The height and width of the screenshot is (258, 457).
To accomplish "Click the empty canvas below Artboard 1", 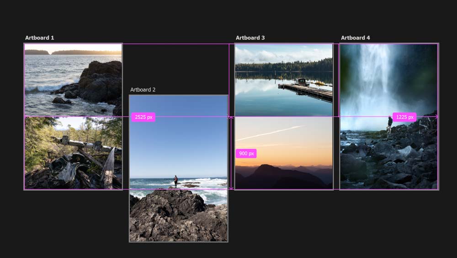I will tap(73, 219).
